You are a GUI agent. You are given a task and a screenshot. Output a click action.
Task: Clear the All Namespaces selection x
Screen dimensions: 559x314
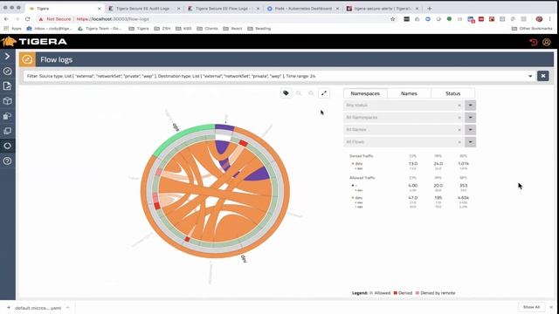459,118
